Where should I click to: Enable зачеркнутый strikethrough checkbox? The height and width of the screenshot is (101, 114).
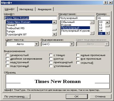pyautogui.click(x=7, y=55)
